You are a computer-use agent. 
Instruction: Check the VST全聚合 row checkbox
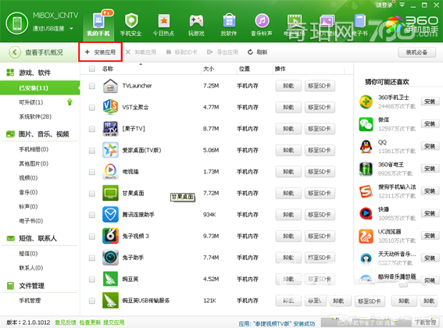tap(92, 107)
